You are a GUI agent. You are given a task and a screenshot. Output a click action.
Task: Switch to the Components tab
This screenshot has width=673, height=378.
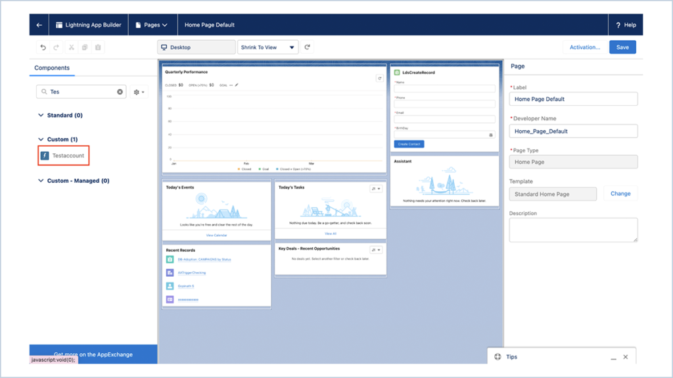click(52, 68)
